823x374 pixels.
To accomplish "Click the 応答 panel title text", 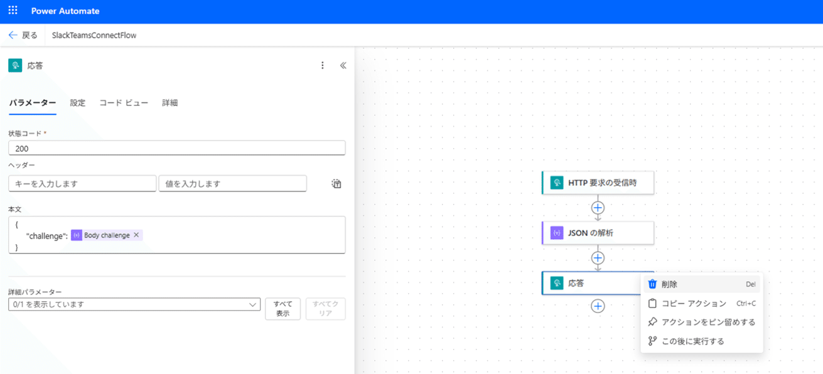I will pos(36,65).
